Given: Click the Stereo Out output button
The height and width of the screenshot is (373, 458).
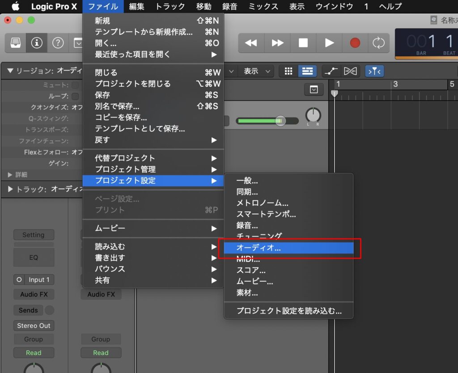Looking at the screenshot, I should [x=34, y=326].
